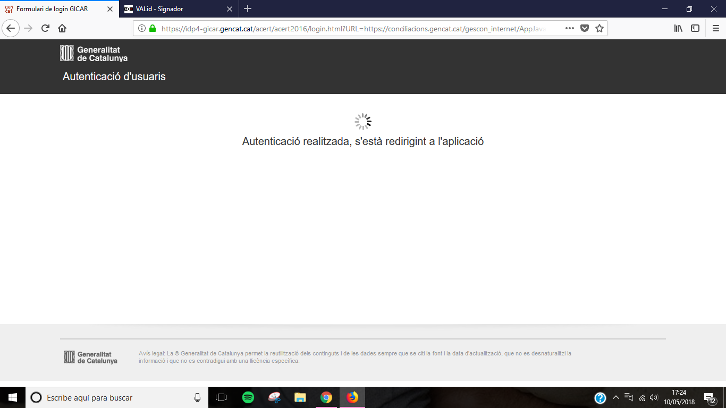Open the Wi-Fi network tray icon
Viewport: 726px width, 408px height.
click(x=642, y=397)
